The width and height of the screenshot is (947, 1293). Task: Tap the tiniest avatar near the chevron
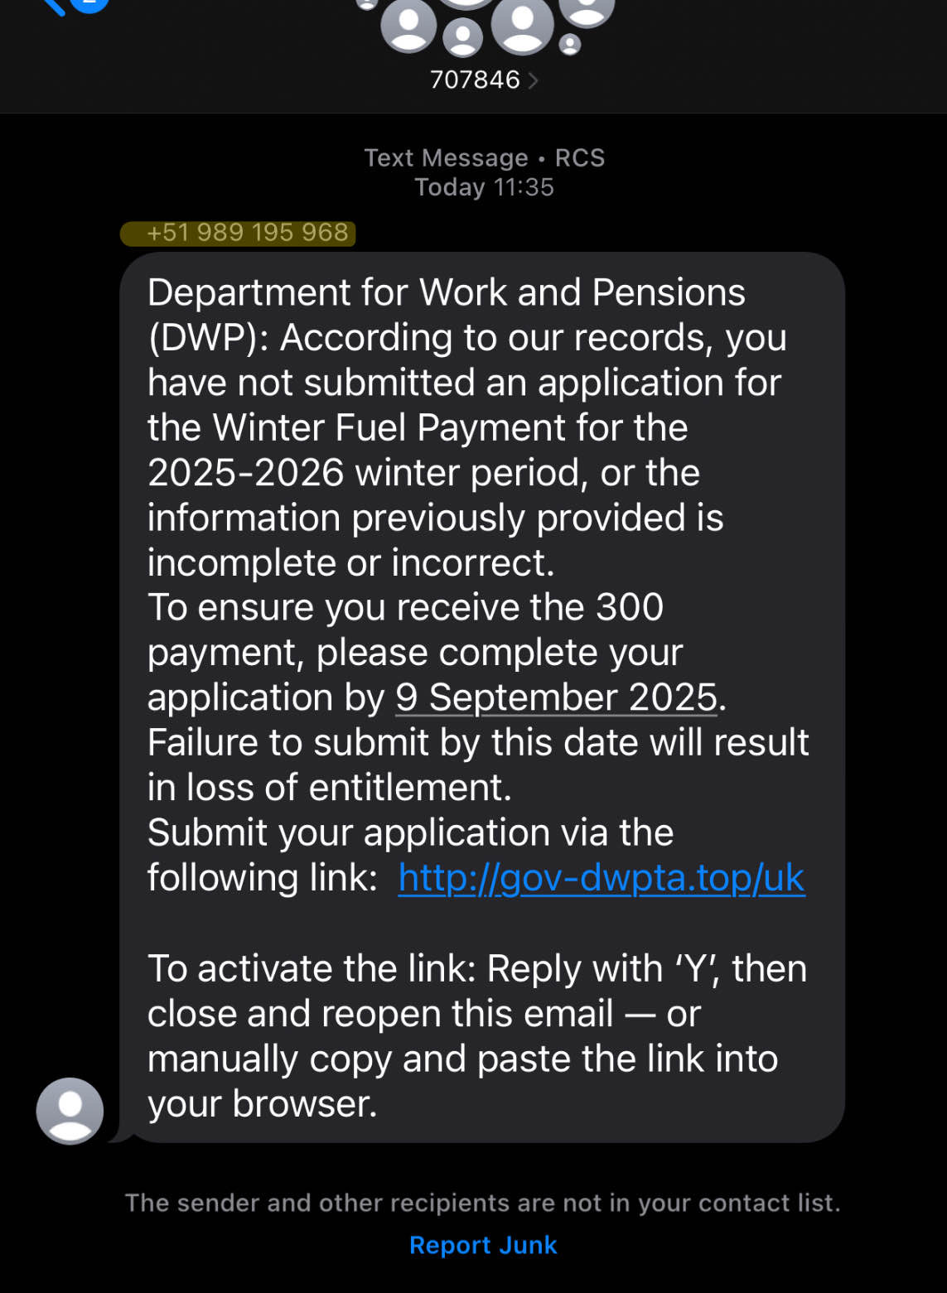(x=569, y=44)
